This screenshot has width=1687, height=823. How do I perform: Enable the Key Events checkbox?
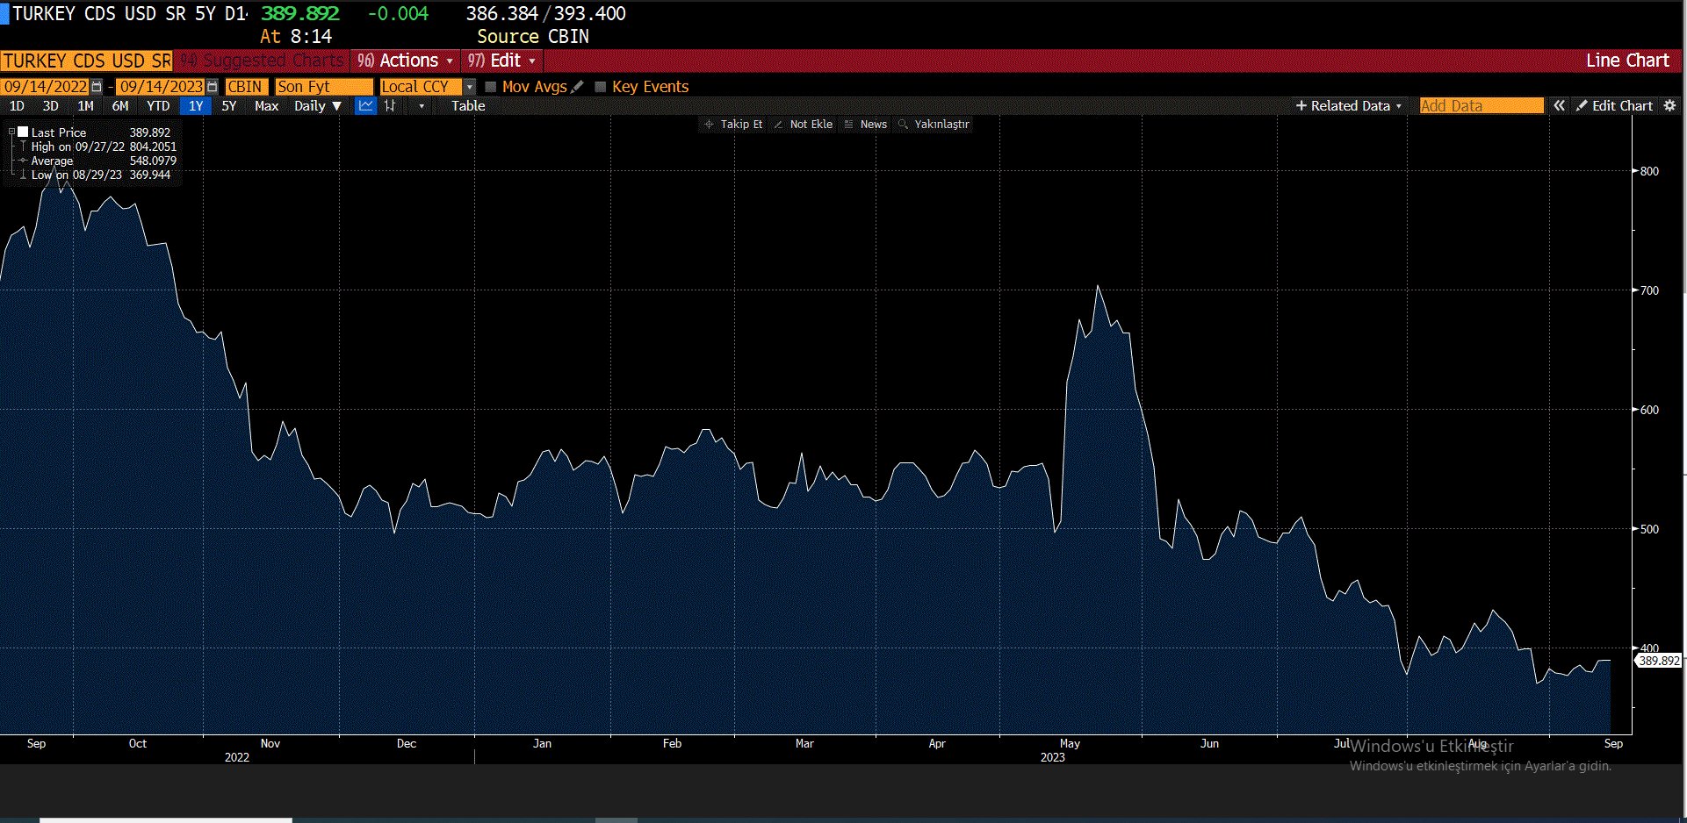pos(601,87)
